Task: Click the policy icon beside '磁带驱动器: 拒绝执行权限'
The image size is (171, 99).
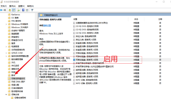Action: click(x=74, y=70)
